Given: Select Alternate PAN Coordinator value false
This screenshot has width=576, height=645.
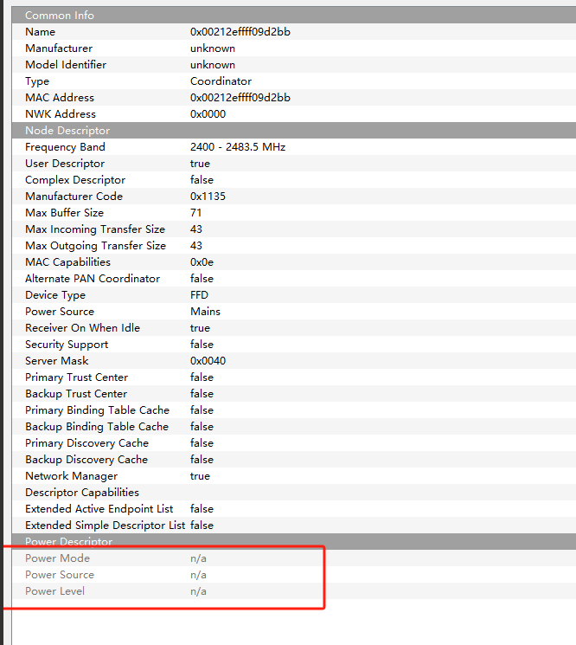Looking at the screenshot, I should 202,279.
